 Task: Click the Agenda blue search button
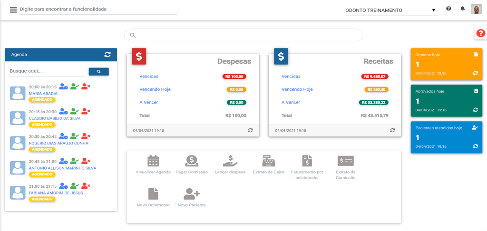pyautogui.click(x=98, y=71)
